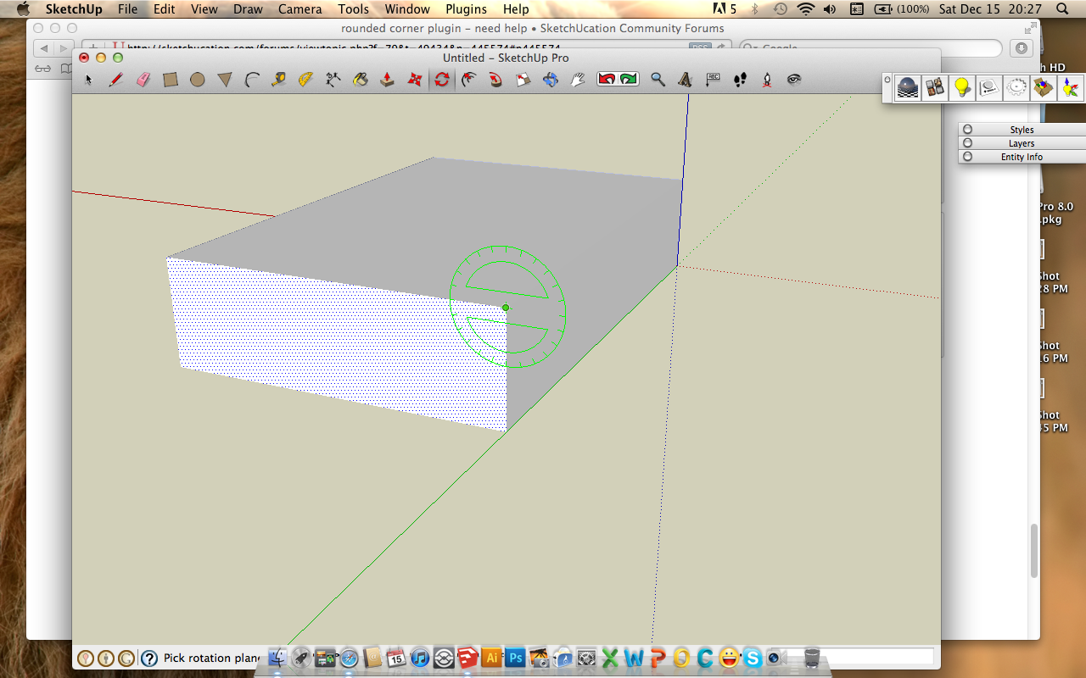Open Illustrator from the Dock
1086x678 pixels.
[491, 657]
